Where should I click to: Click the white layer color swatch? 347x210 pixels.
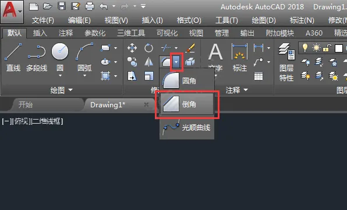(339, 48)
